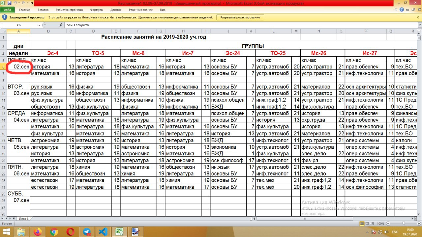Click the previous sheet navigation arrow

coord(7,218)
